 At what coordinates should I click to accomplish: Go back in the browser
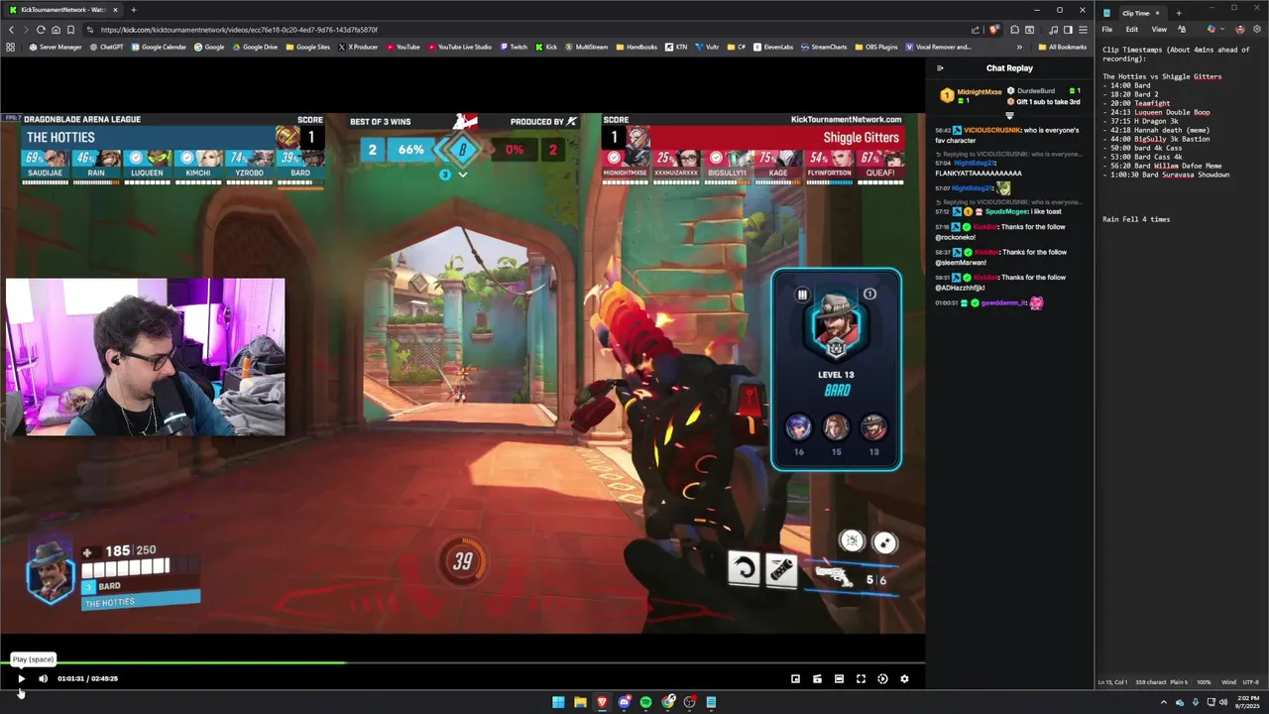coord(12,30)
